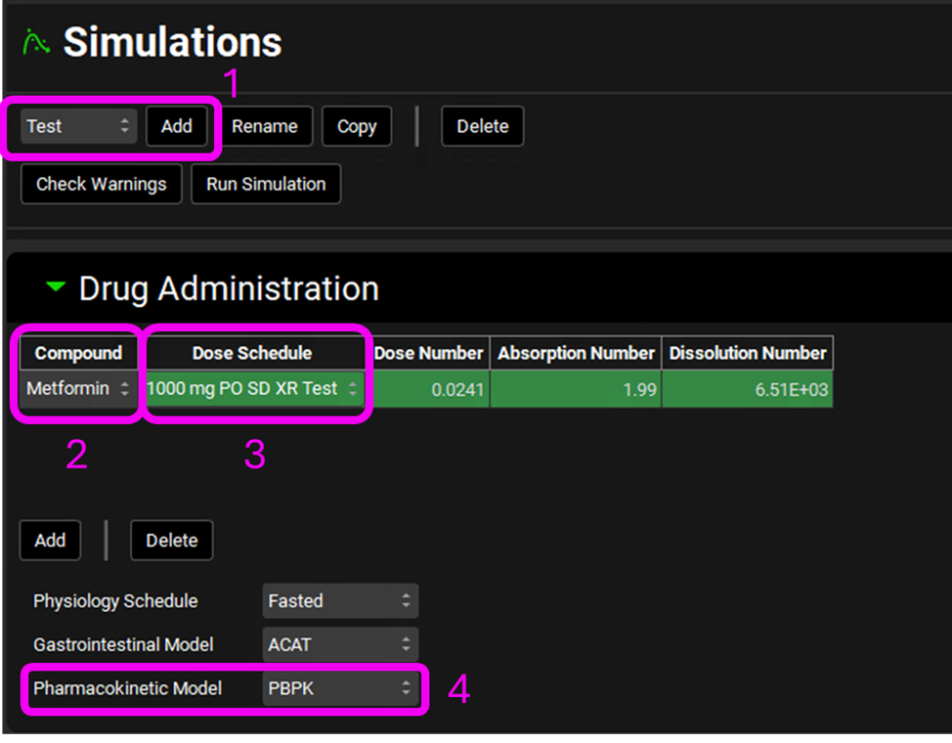The width and height of the screenshot is (952, 743).
Task: Click Add next to simulation selector
Action: click(x=177, y=126)
